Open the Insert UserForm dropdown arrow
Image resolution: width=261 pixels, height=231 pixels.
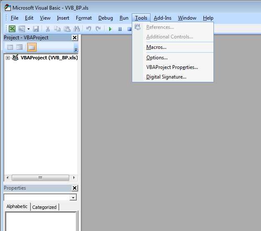pyautogui.click(x=28, y=29)
